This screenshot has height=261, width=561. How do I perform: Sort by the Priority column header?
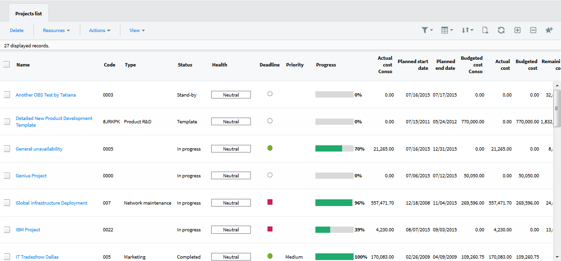(x=295, y=65)
